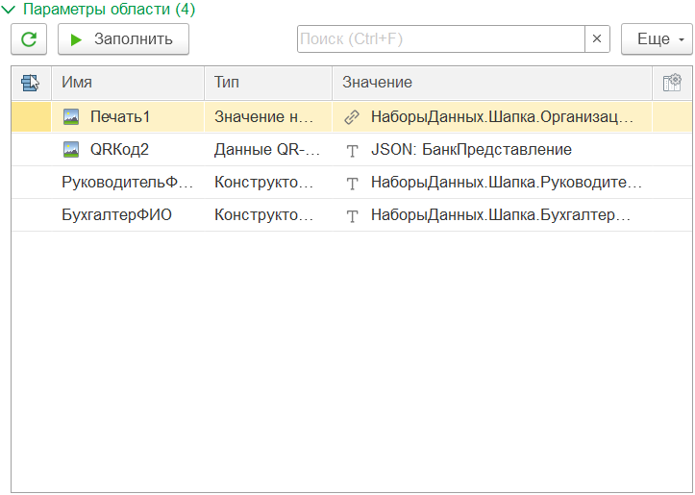Viewport: 695px width, 495px height.
Task: Click the Тип column header
Action: (x=267, y=83)
